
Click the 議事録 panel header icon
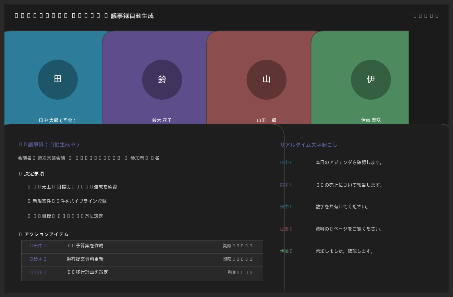(21, 144)
